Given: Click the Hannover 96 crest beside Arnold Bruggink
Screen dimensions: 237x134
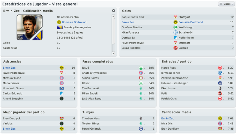Looking at the screenshot, I should 62,99.
